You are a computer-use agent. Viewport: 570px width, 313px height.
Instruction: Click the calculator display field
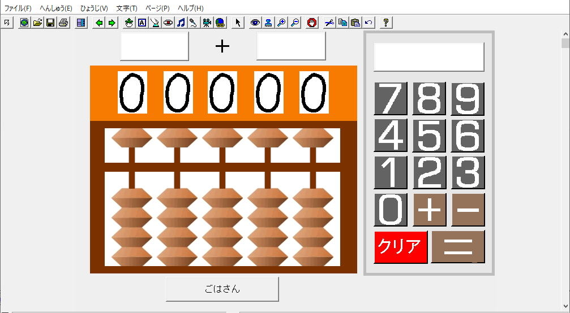coord(428,57)
